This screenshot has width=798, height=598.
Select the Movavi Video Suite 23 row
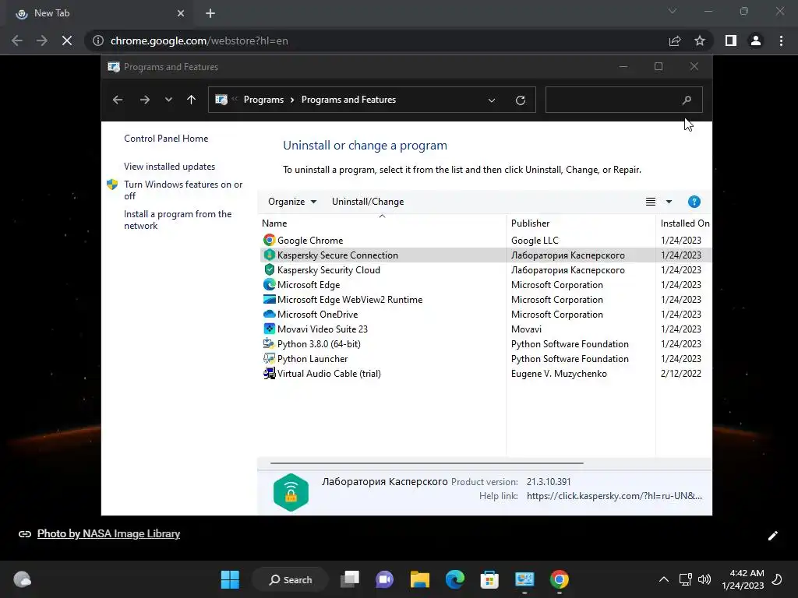[x=486, y=329]
